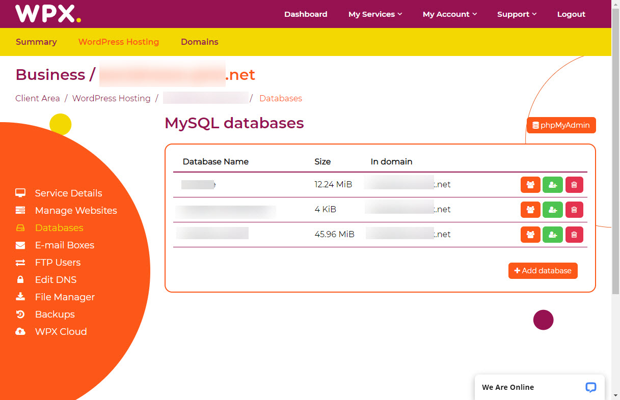Screen dimensions: 620x400
Task: Click the MySQL databases heading
Action: [234, 123]
